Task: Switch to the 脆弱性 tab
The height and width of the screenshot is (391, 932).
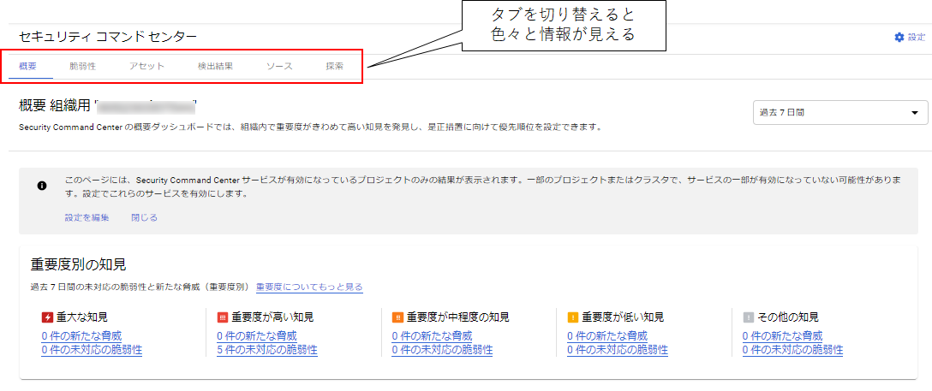Action: pos(82,67)
